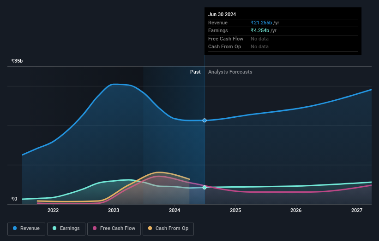
Task: Select the revenue data point at Jun 2024
Action: point(205,120)
